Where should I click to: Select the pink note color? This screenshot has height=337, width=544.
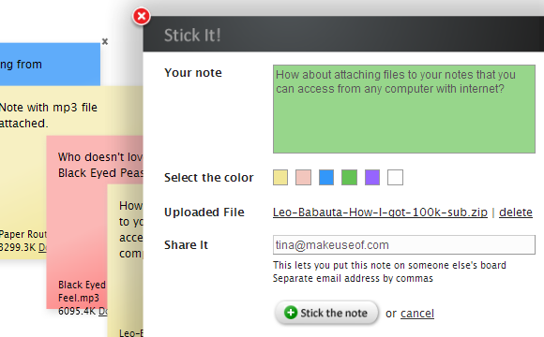[x=303, y=177]
